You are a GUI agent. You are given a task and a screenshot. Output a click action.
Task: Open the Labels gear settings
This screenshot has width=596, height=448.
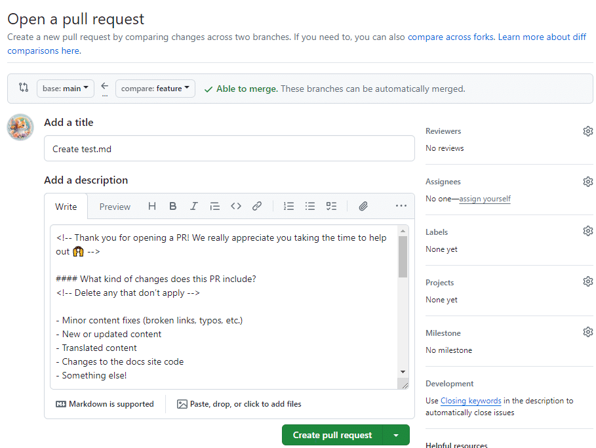[x=588, y=232]
